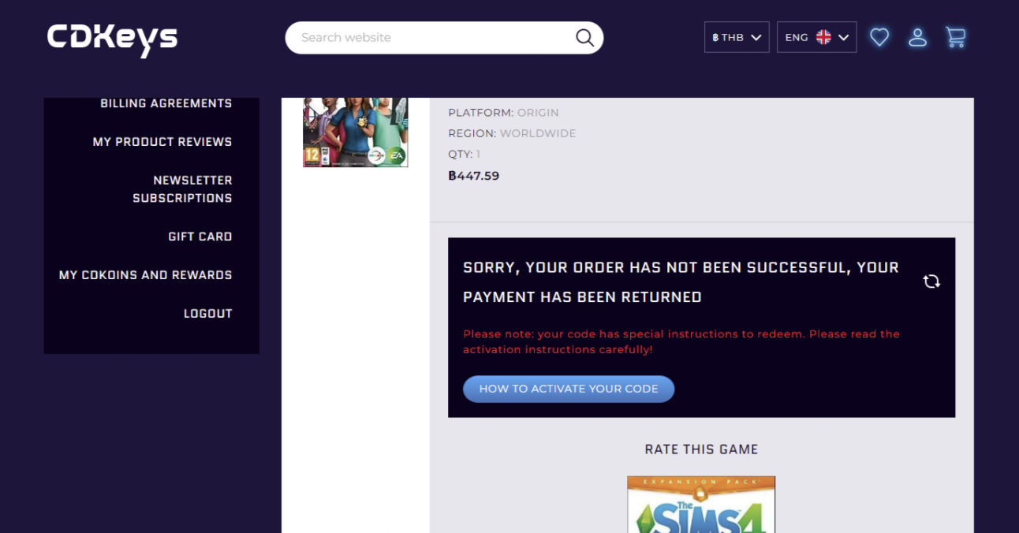Open Billing Agreements in sidebar
The height and width of the screenshot is (533, 1019).
click(166, 103)
